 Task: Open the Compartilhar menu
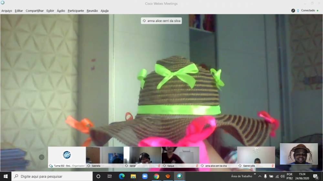35,11
